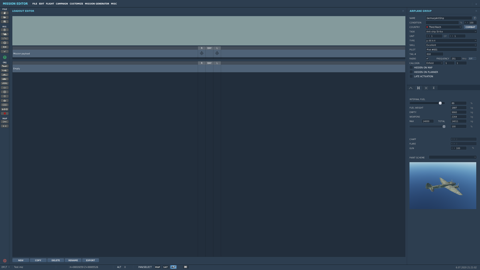Viewport: 480px width, 270px height.
Task: Open the AM modulation dropdown
Action: point(472,59)
